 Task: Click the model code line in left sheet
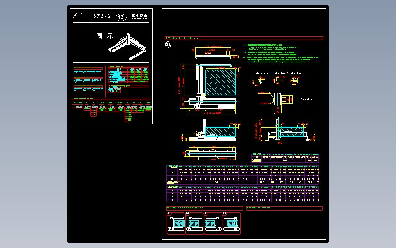point(111,103)
